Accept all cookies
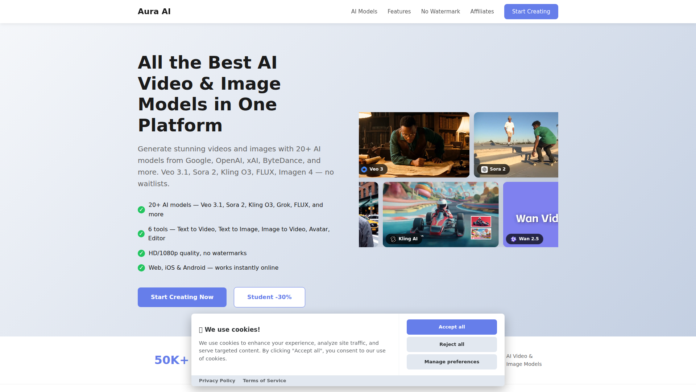 pos(452,327)
